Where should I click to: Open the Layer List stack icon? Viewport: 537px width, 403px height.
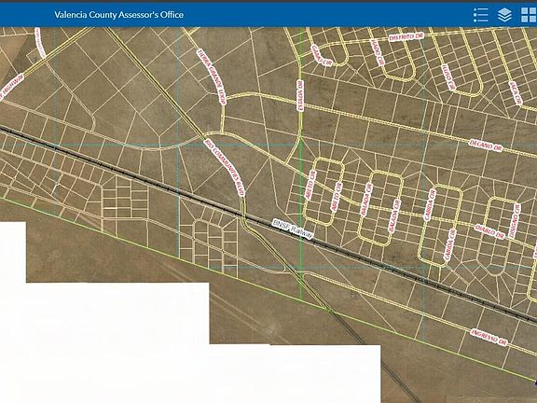504,15
